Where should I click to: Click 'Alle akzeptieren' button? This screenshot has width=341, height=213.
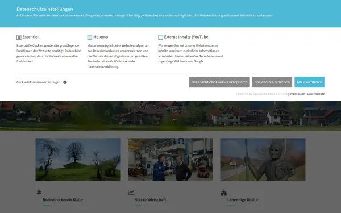pyautogui.click(x=309, y=82)
